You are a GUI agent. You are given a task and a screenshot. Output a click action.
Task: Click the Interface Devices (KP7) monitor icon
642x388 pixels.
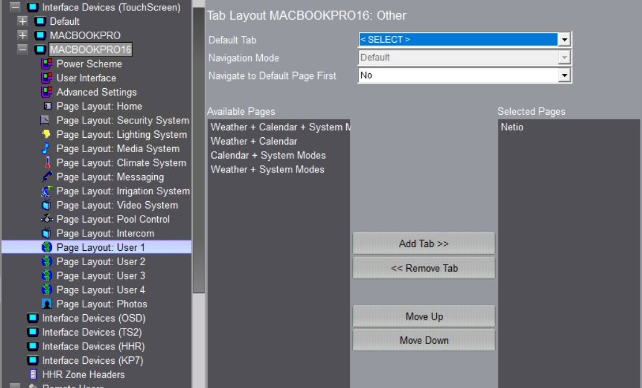(33, 360)
